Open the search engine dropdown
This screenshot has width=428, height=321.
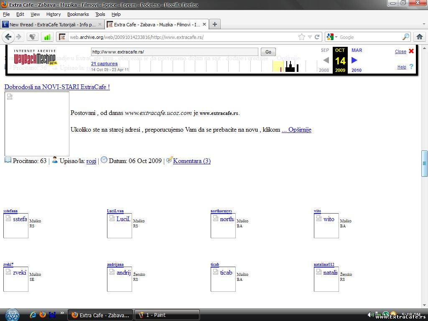pyautogui.click(x=336, y=37)
